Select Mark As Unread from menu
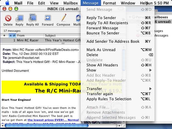172x129 pixels. (x=101, y=50)
